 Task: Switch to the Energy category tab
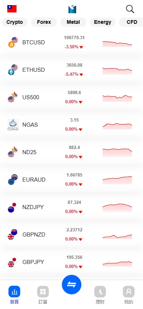click(x=103, y=22)
